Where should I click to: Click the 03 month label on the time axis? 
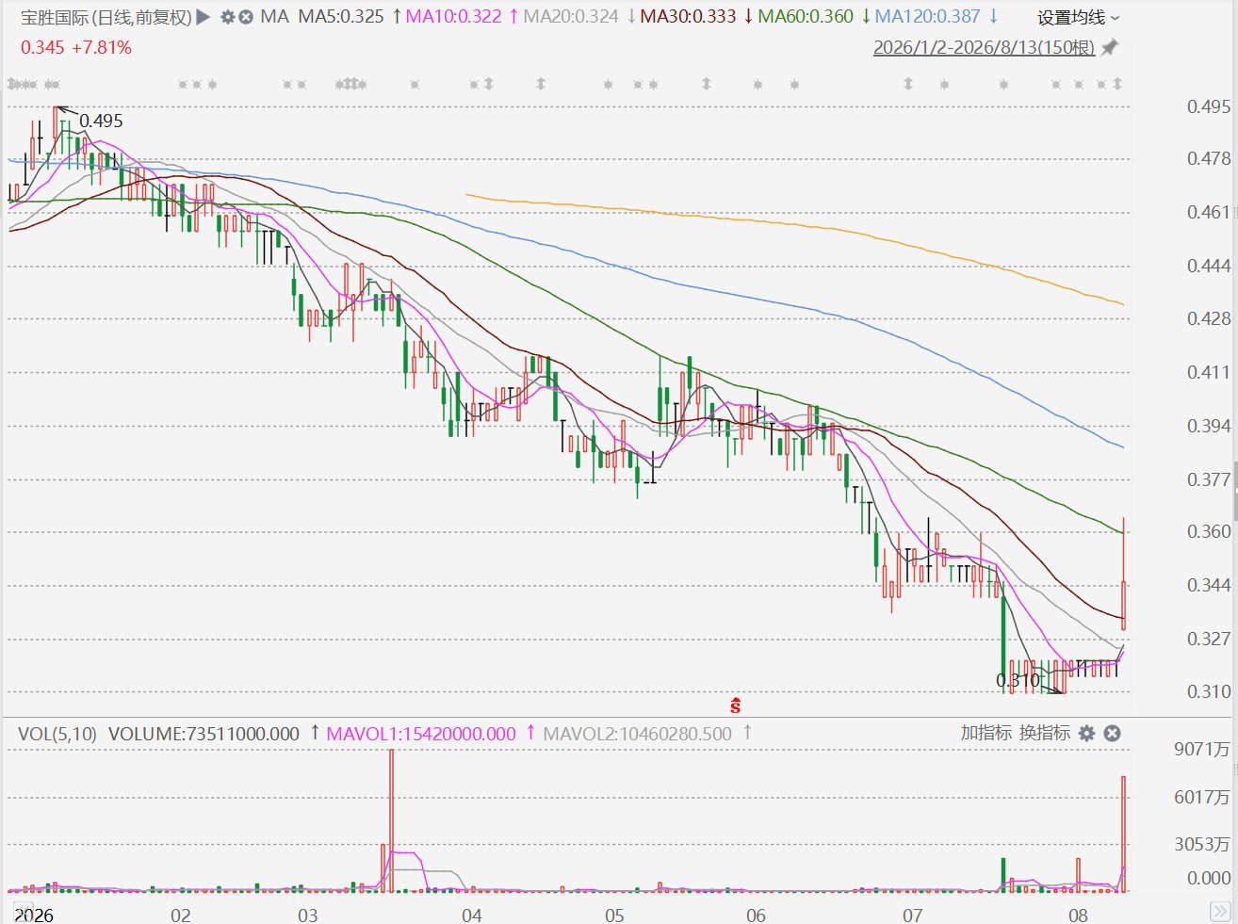[x=307, y=916]
